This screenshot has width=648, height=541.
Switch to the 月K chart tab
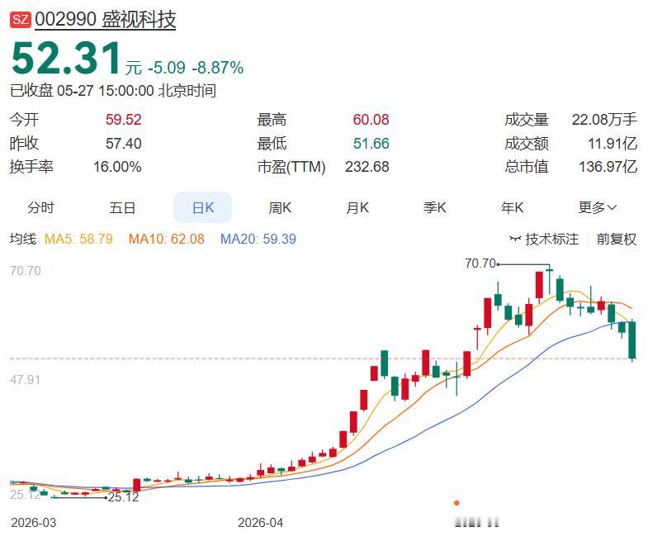point(357,207)
